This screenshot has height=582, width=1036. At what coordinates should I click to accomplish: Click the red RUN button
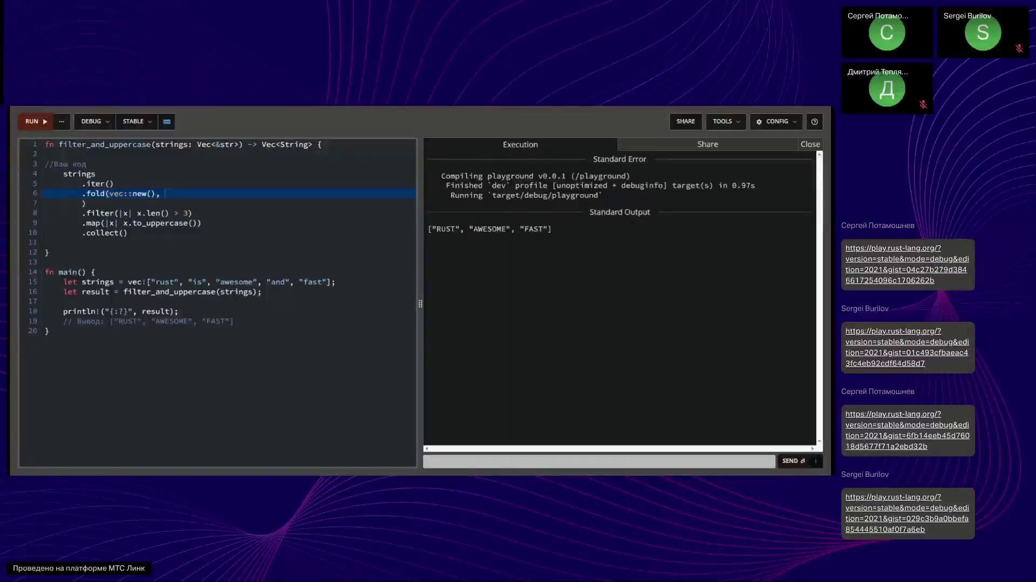[36, 122]
